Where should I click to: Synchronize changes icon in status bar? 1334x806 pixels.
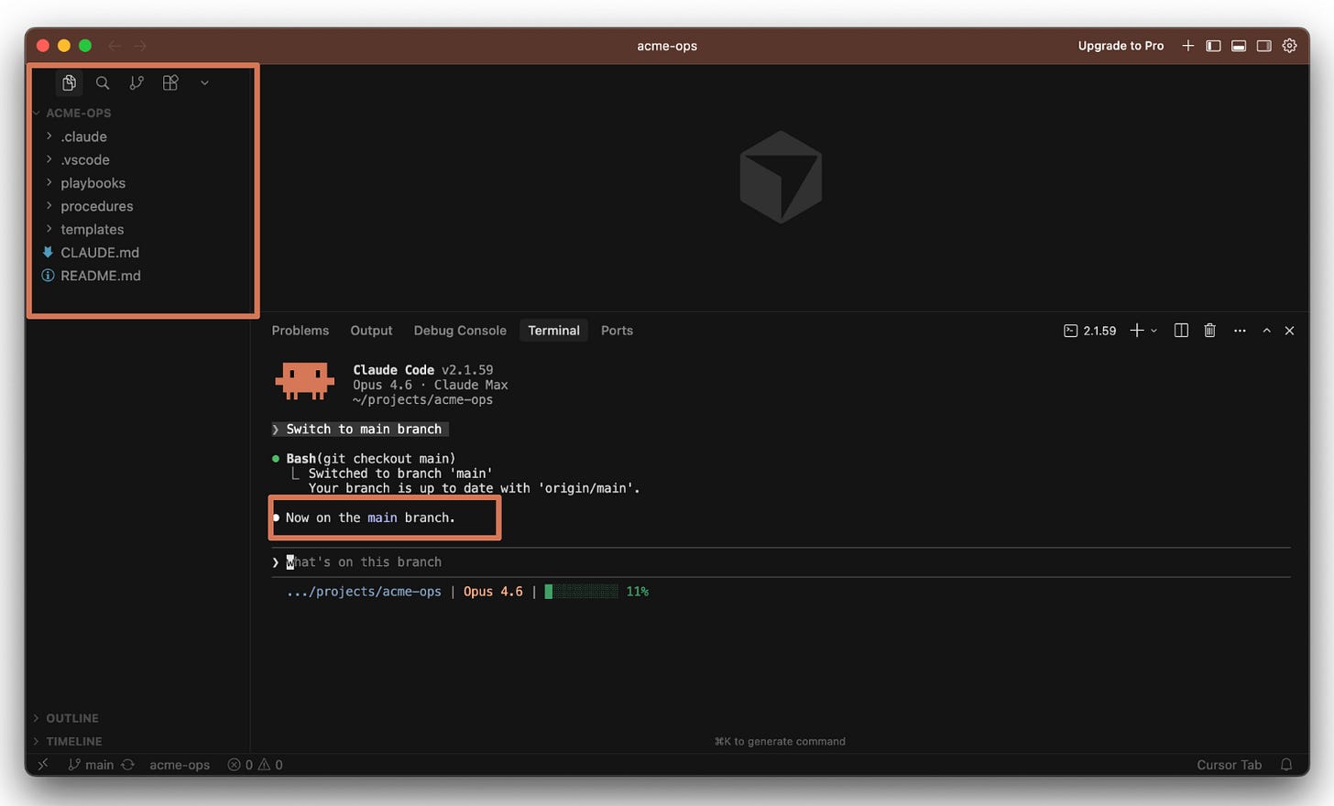(x=127, y=765)
